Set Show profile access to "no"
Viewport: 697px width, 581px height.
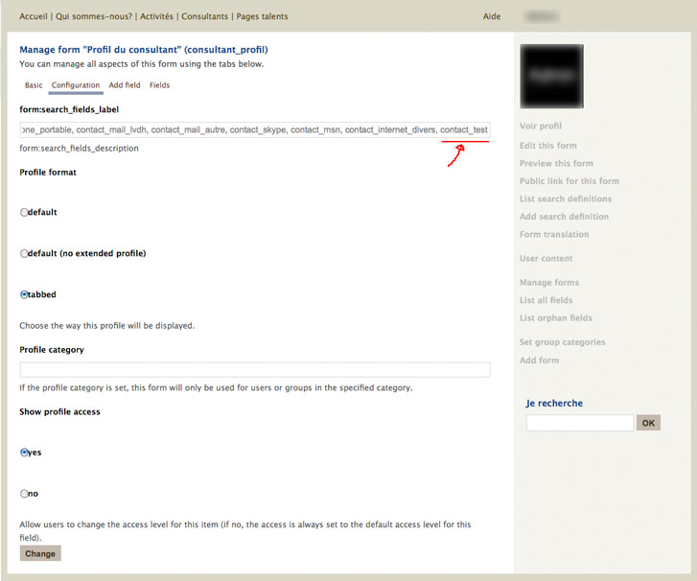[24, 494]
